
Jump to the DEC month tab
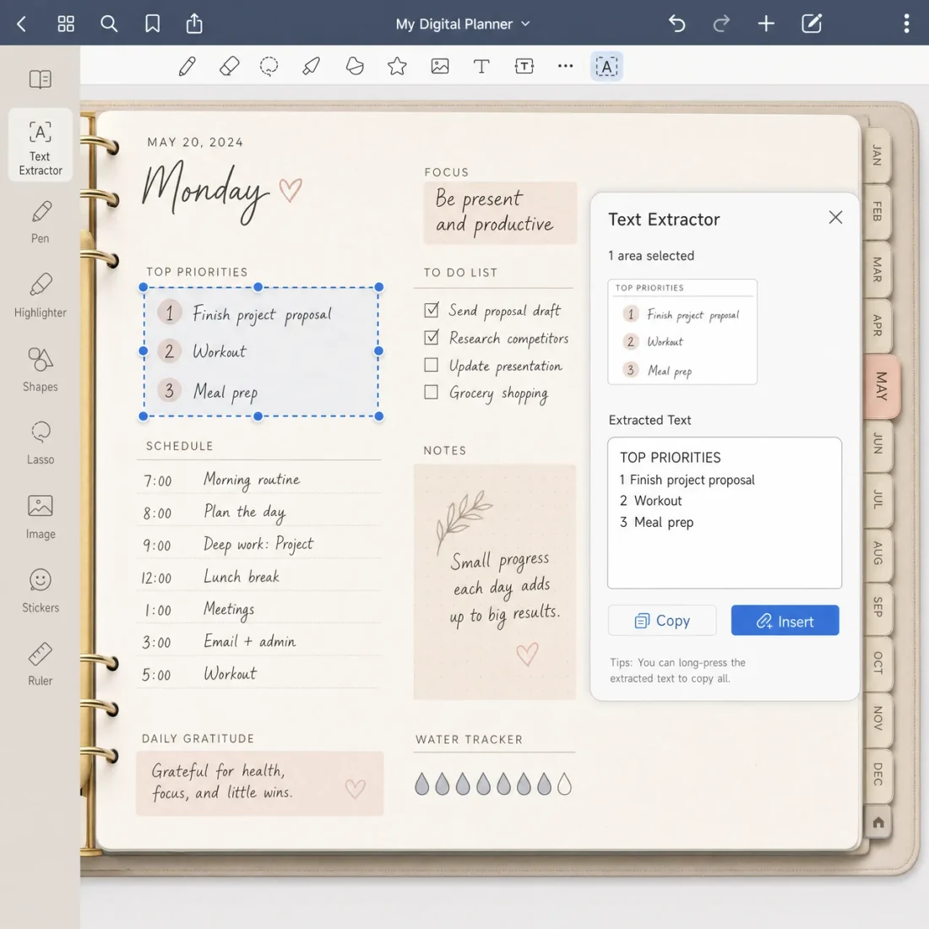[877, 774]
